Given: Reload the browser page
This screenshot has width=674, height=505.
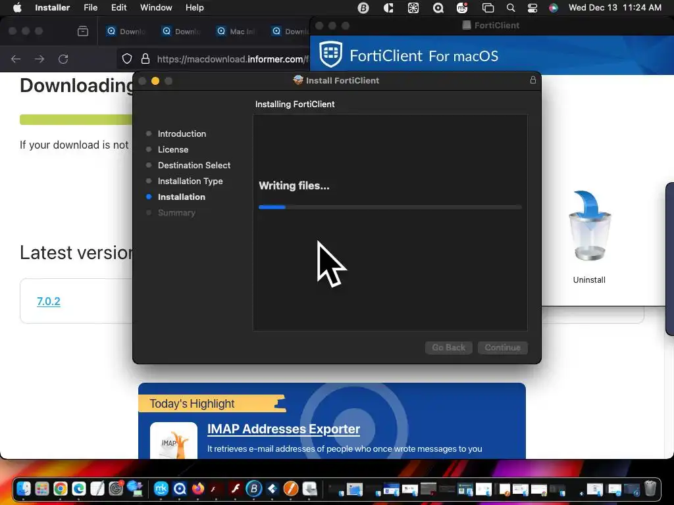Looking at the screenshot, I should (63, 59).
